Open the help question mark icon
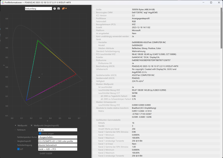This screenshot has height=158, width=223. click(x=54, y=9)
